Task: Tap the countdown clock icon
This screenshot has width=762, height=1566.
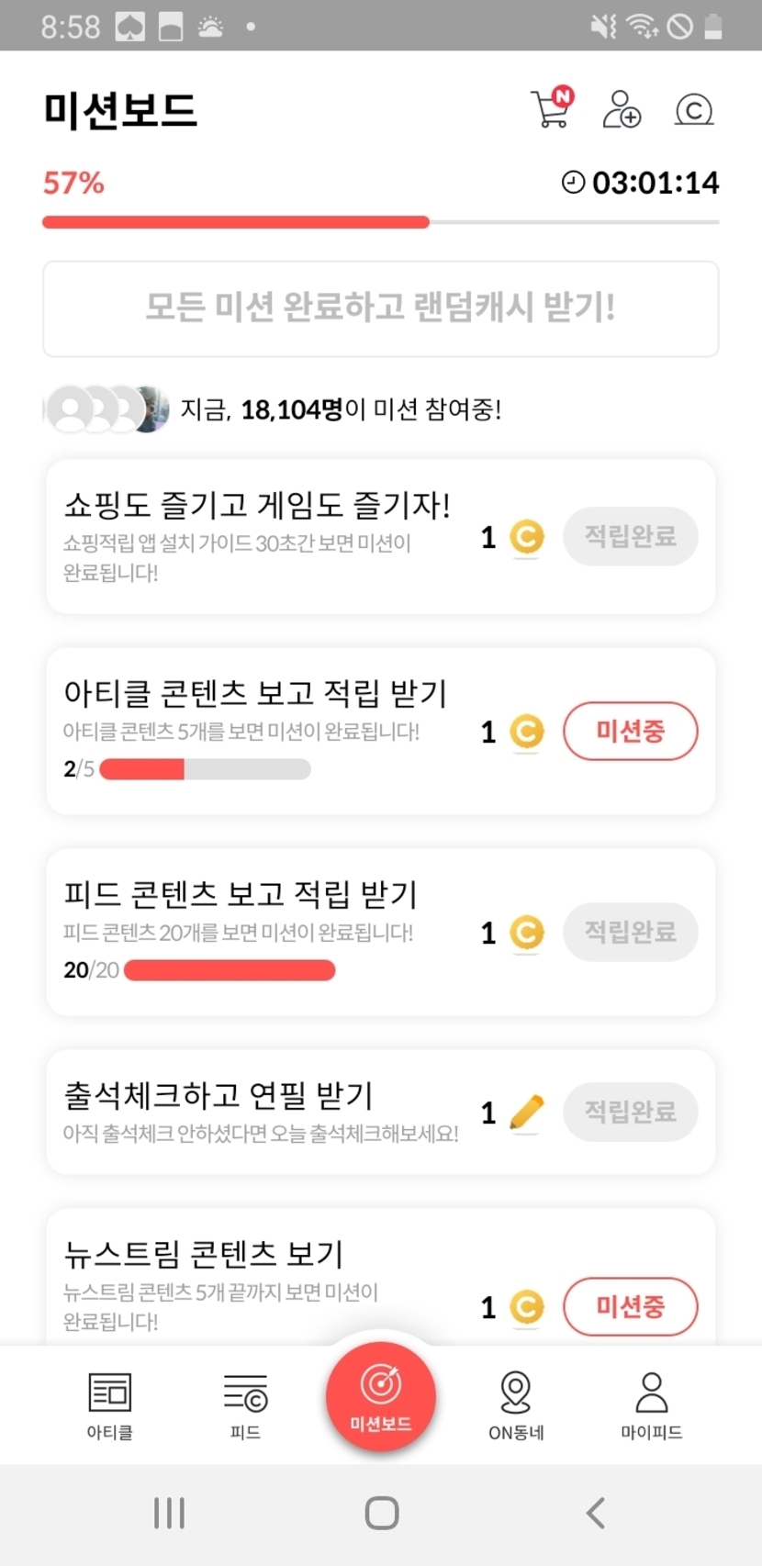Action: click(x=573, y=182)
